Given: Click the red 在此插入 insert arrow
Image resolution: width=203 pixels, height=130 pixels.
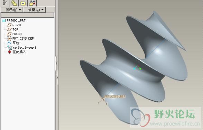Looking at the screenshot, I should tap(10, 52).
